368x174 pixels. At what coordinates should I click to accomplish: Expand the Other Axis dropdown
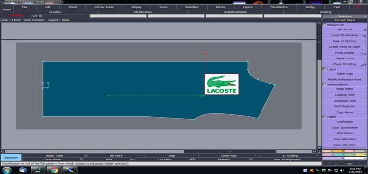point(256,156)
